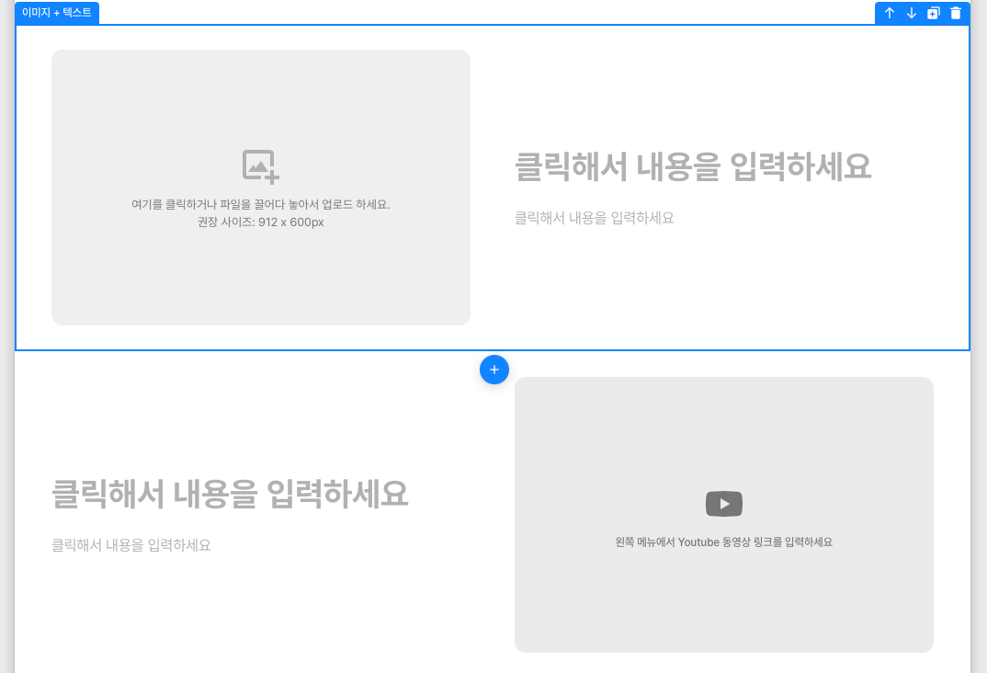Click the lower section body text placeholder
987x673 pixels.
pyautogui.click(x=130, y=544)
